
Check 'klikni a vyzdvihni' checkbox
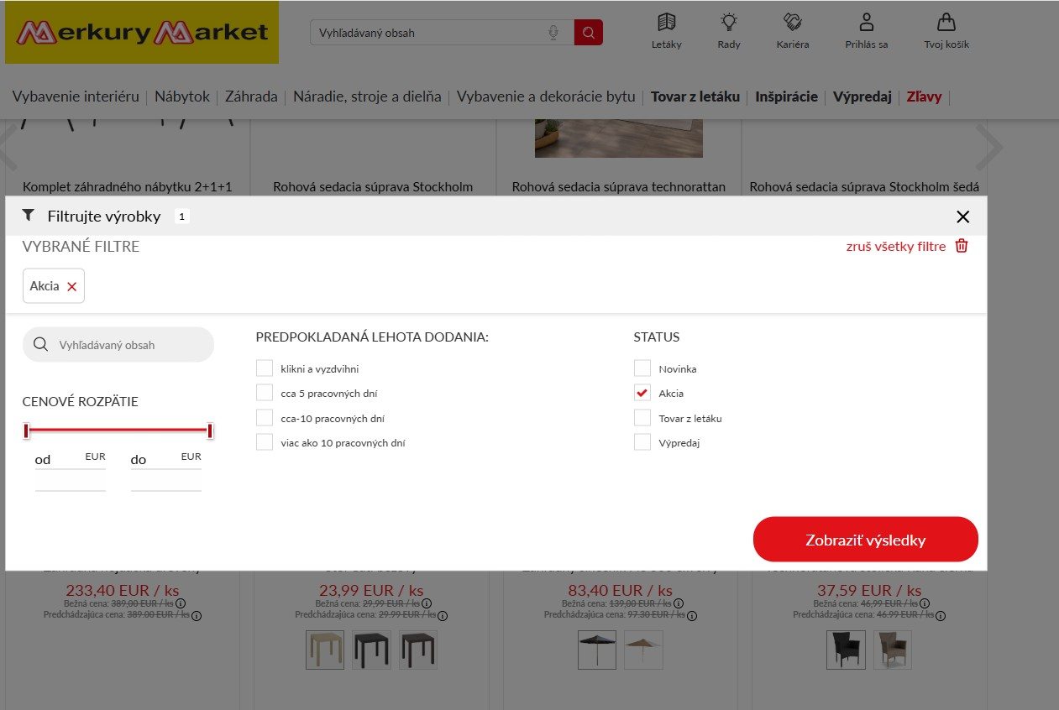tap(265, 368)
